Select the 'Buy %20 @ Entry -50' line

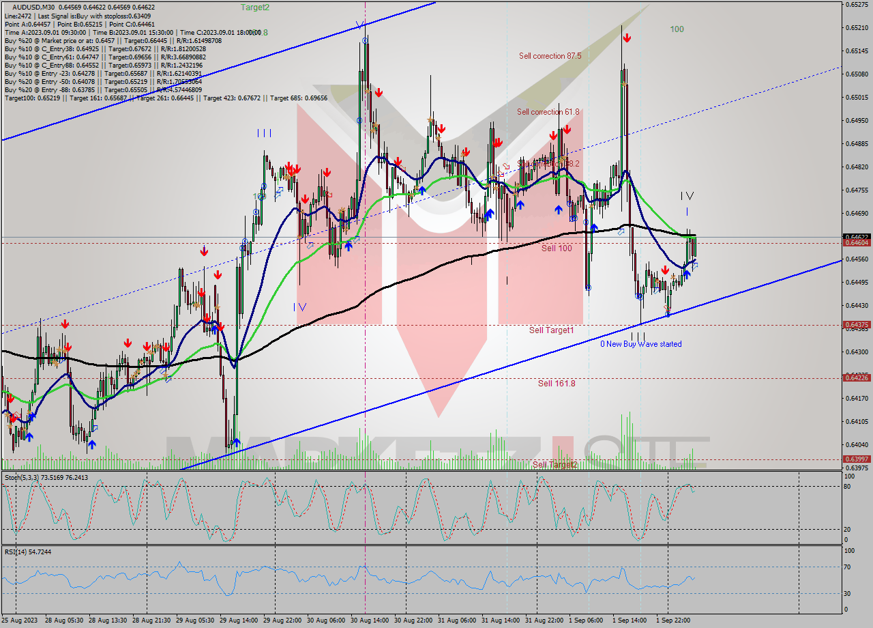coord(103,81)
